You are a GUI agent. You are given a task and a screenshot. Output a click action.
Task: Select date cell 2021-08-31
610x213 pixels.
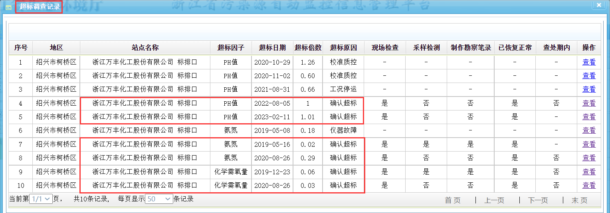272,89
